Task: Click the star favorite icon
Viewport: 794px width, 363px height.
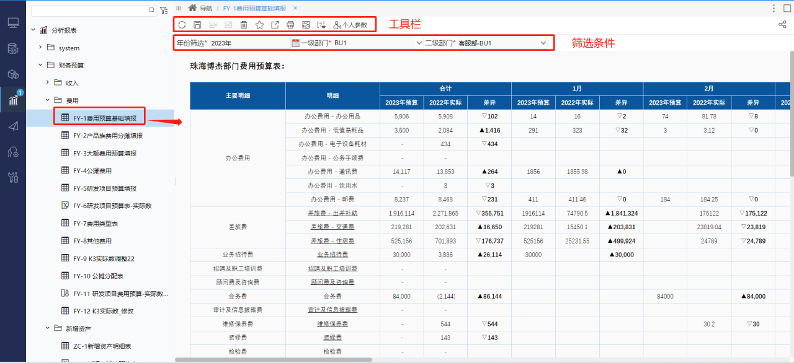Action: pyautogui.click(x=259, y=25)
